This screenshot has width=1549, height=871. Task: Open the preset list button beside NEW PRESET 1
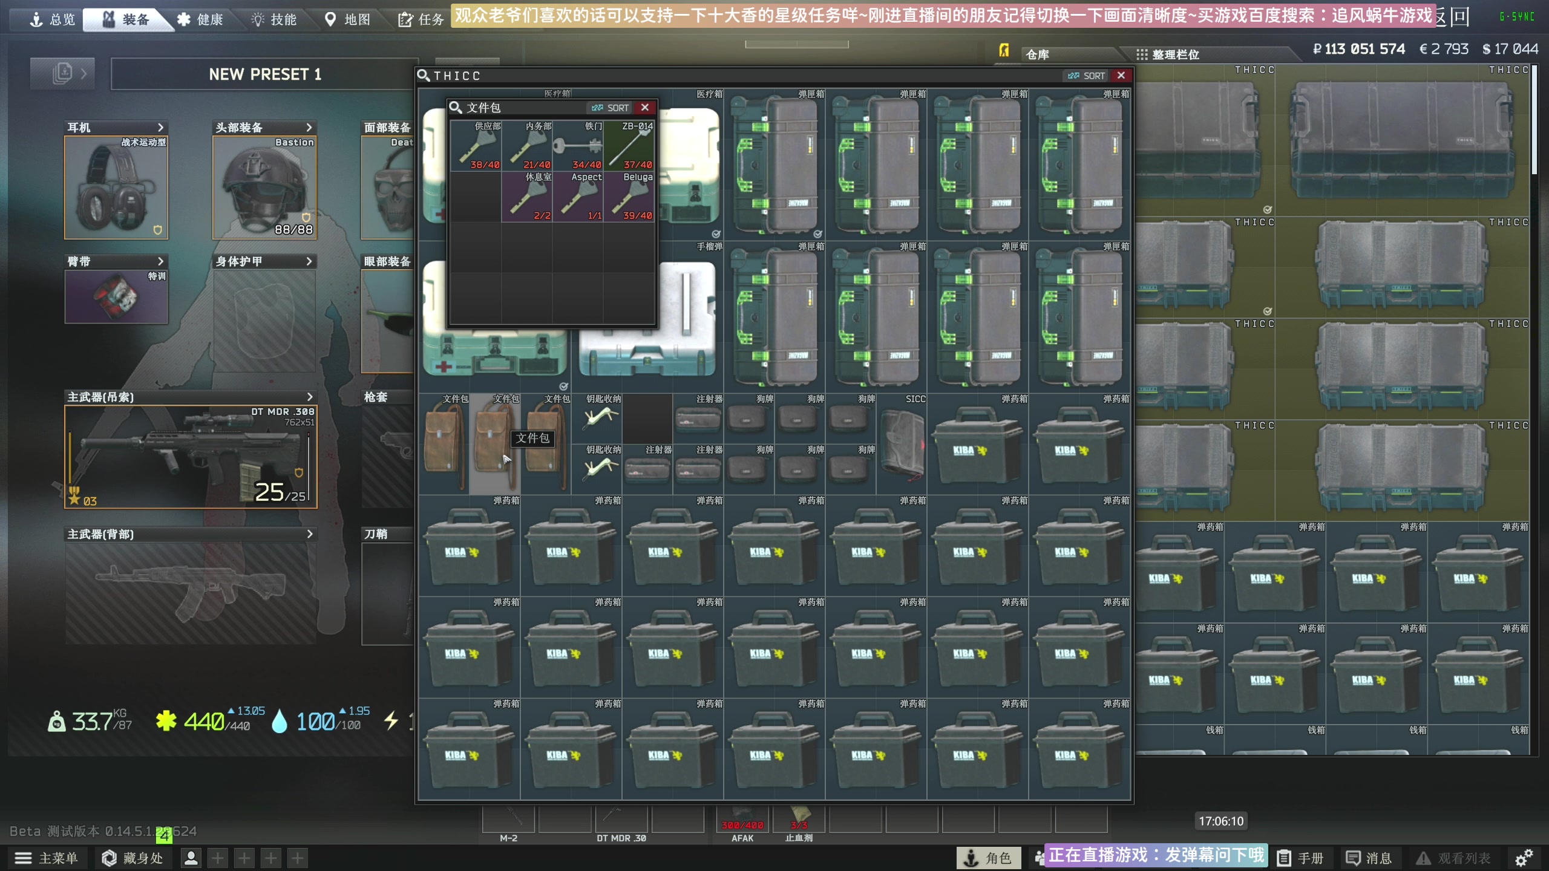[62, 74]
